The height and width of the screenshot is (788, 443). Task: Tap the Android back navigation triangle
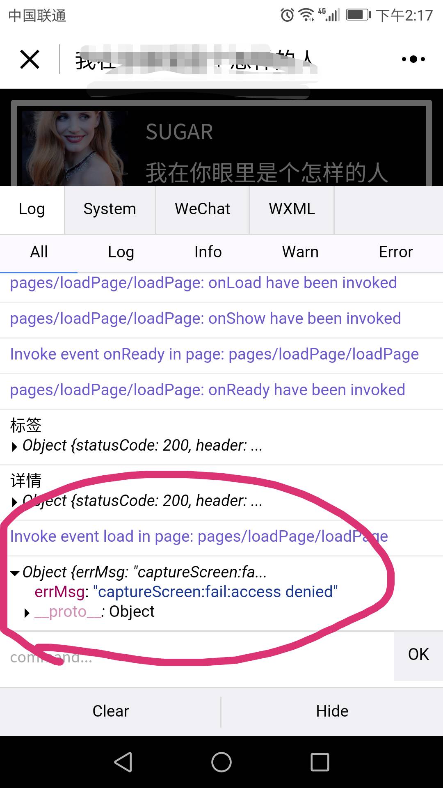coord(123,762)
